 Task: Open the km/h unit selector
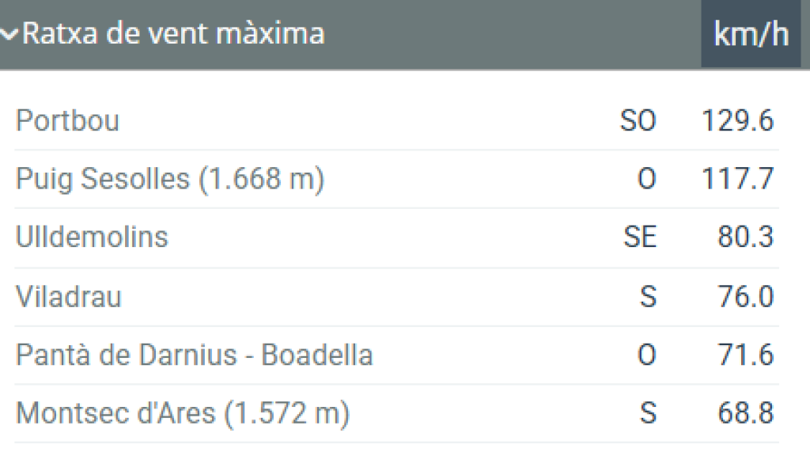[x=750, y=33]
